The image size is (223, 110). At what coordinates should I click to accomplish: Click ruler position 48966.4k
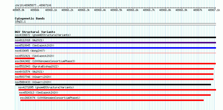(x=100, y=10)
